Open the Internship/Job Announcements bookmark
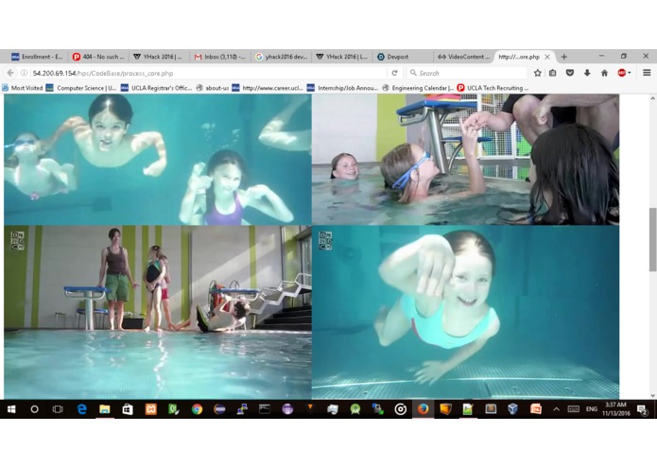The width and height of the screenshot is (657, 467). [343, 88]
